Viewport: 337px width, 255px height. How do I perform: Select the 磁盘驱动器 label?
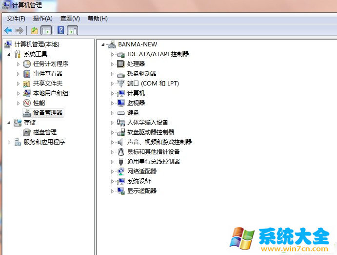click(142, 74)
